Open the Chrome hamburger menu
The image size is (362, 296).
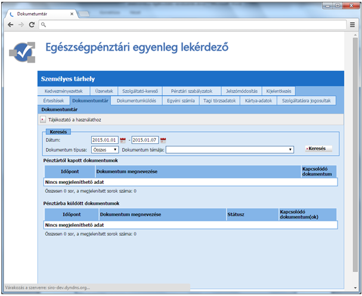352,24
